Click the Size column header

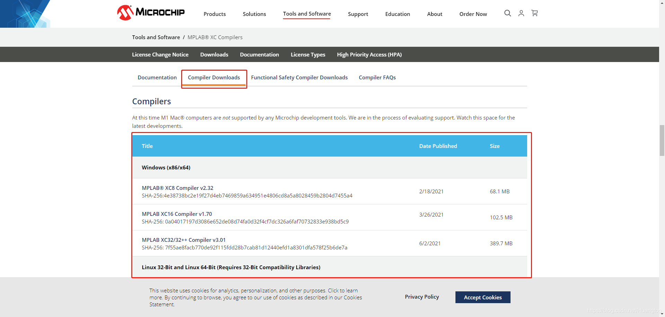(x=495, y=146)
